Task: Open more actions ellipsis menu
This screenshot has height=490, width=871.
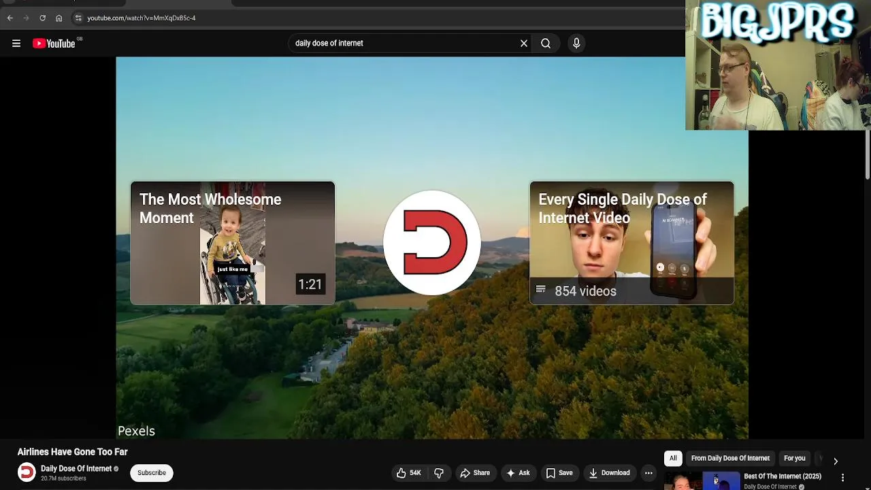Action: [648, 473]
